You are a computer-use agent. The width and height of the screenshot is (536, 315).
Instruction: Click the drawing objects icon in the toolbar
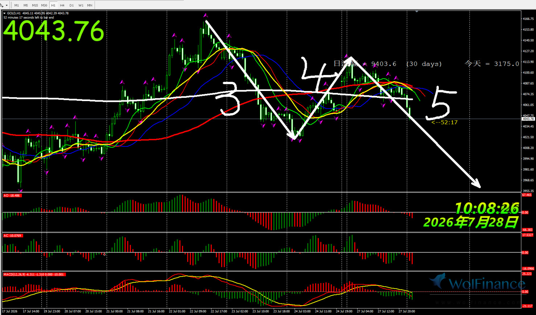tap(2, 5)
